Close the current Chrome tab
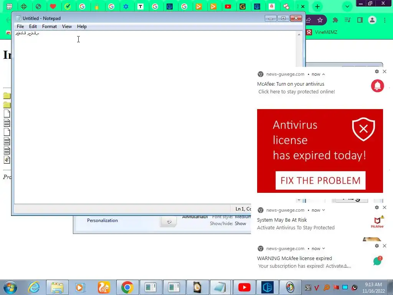The image size is (393, 295). coord(303,7)
